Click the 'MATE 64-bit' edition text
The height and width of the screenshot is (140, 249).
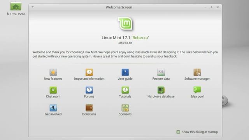point(125,43)
